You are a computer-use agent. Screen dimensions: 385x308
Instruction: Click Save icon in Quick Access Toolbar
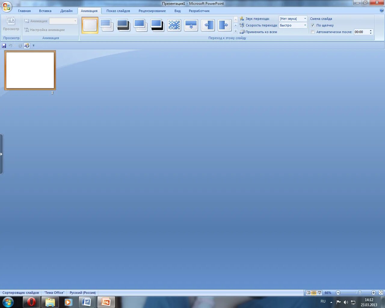(4, 46)
